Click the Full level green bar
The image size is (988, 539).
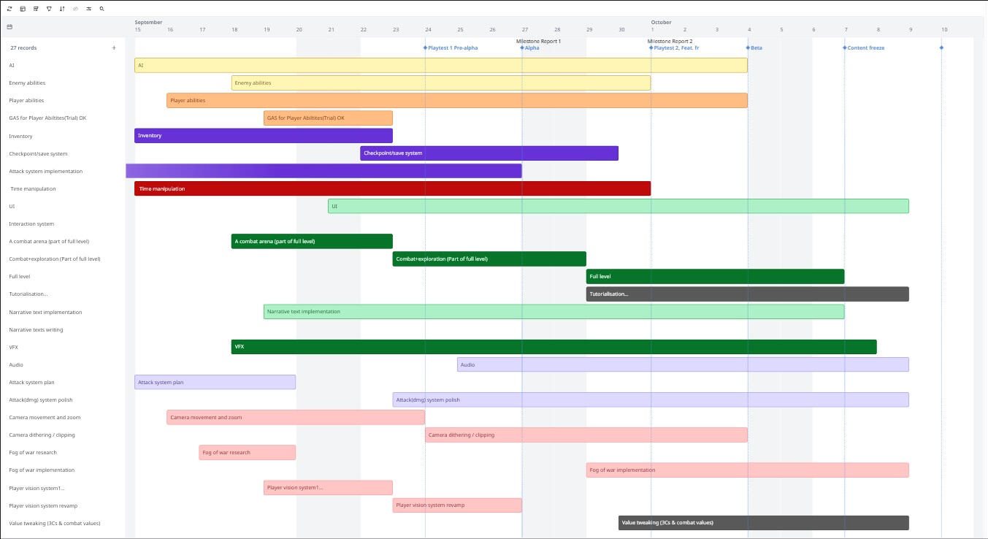coord(716,276)
